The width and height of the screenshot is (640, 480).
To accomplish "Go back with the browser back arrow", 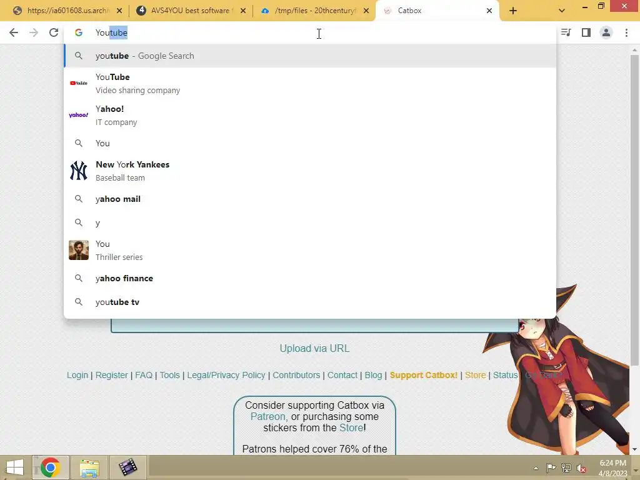I will (14, 32).
